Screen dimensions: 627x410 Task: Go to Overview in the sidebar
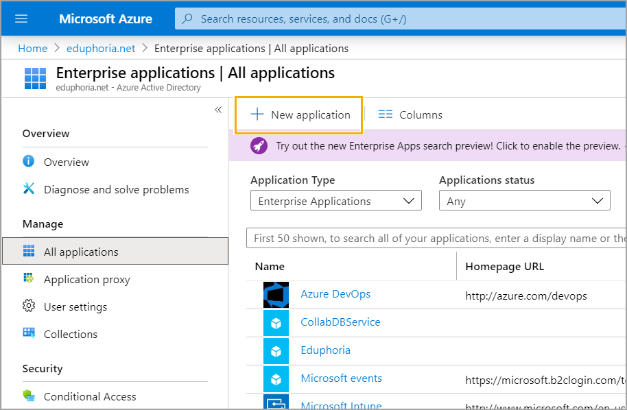[x=67, y=162]
